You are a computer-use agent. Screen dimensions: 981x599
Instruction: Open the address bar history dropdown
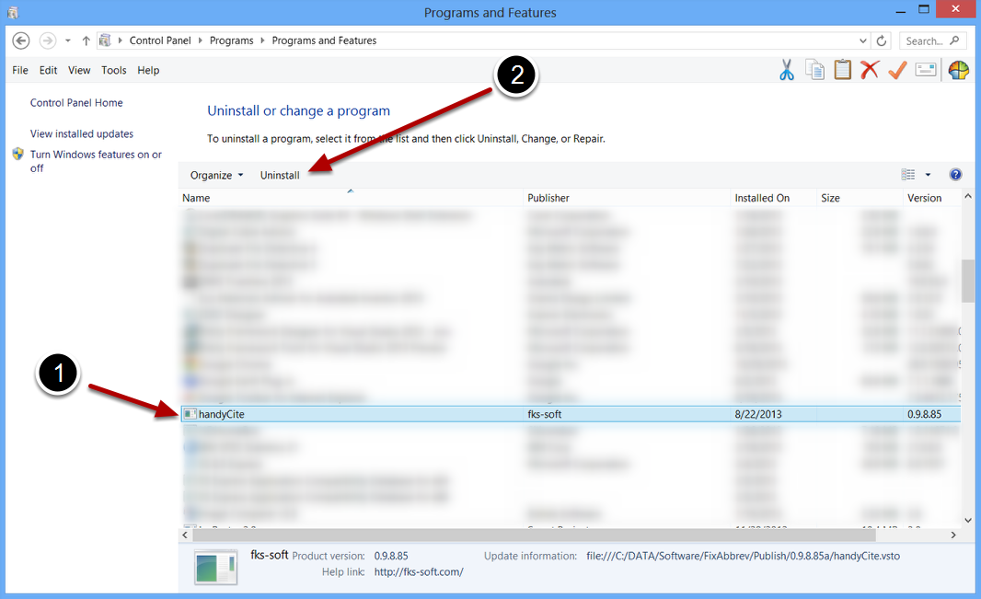click(862, 41)
